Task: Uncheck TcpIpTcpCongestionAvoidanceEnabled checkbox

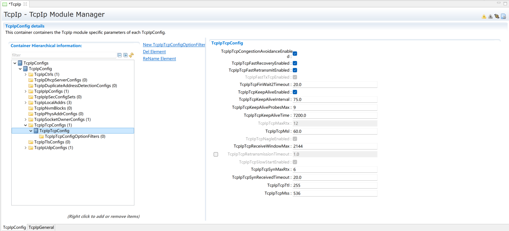Action: click(295, 53)
